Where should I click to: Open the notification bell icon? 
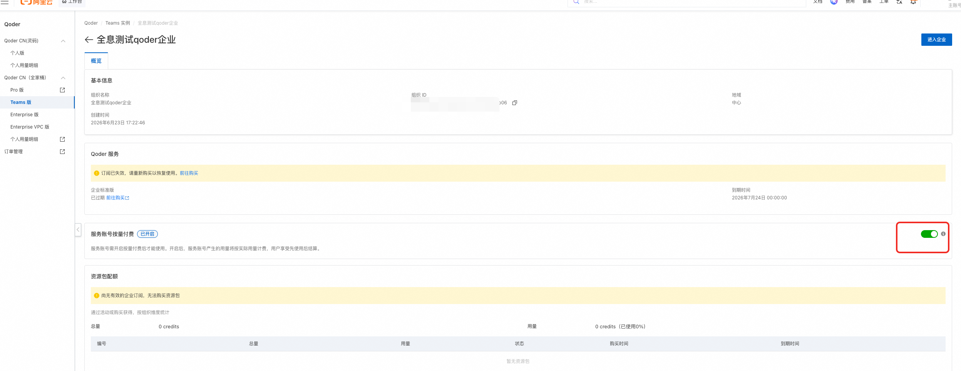tap(913, 2)
